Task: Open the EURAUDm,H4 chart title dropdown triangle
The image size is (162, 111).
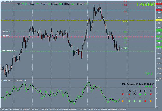Action: pyautogui.click(x=2, y=2)
